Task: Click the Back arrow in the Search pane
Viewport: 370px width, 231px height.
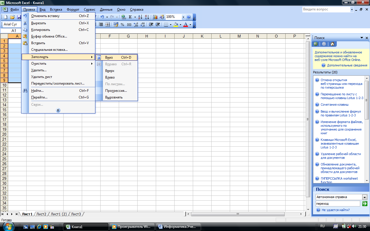Action: pyautogui.click(x=316, y=44)
